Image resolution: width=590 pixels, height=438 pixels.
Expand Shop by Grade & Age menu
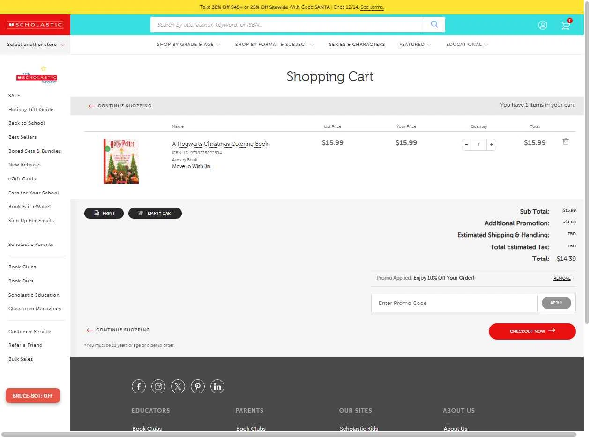pyautogui.click(x=188, y=45)
